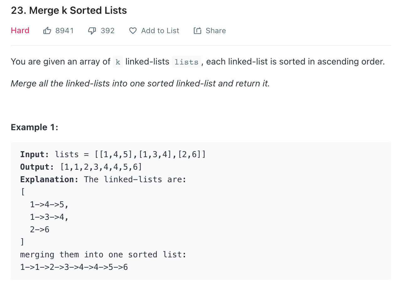Click the heart icon beside Add to List
This screenshot has width=400, height=288.
click(133, 31)
